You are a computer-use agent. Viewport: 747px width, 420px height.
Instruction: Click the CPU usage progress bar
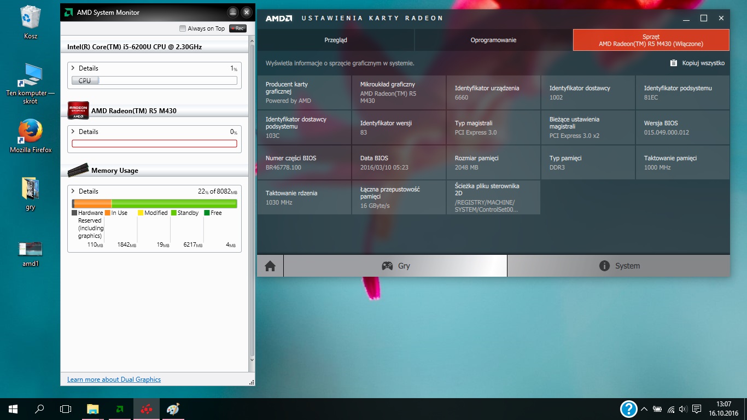[154, 80]
